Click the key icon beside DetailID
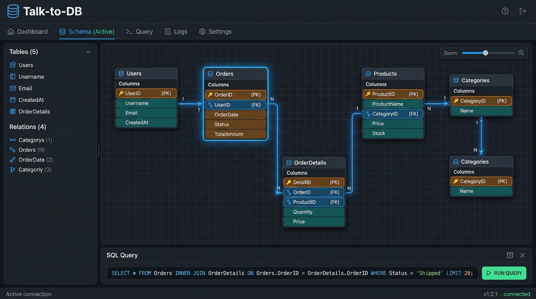 pyautogui.click(x=289, y=182)
